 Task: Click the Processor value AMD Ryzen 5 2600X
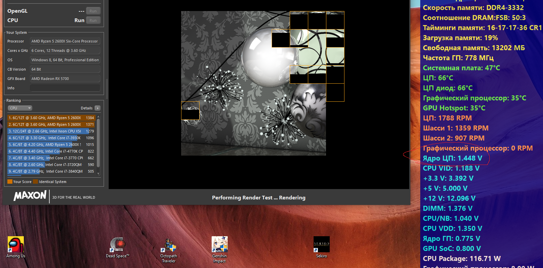[x=65, y=41]
